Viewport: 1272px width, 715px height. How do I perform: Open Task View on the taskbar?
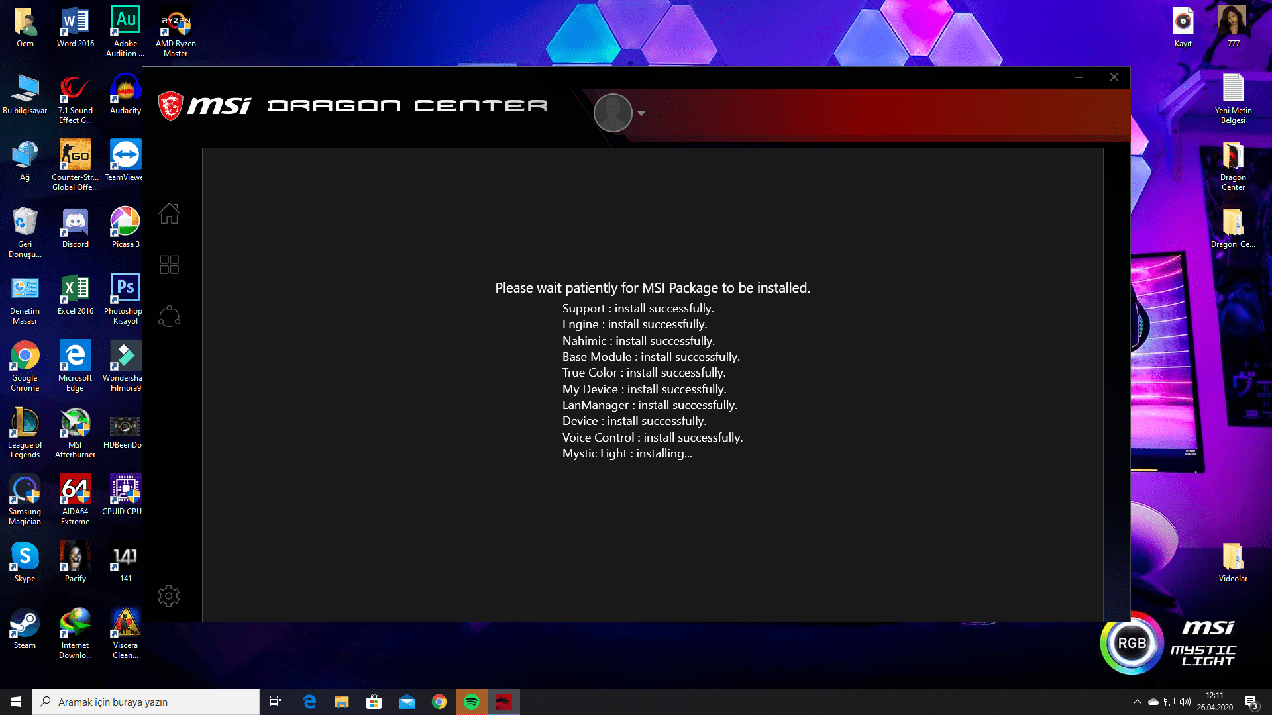coord(276,702)
